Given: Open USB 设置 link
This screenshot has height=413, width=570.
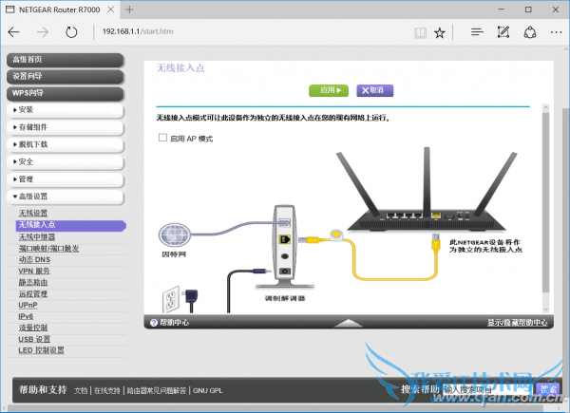Looking at the screenshot, I should pyautogui.click(x=34, y=339).
